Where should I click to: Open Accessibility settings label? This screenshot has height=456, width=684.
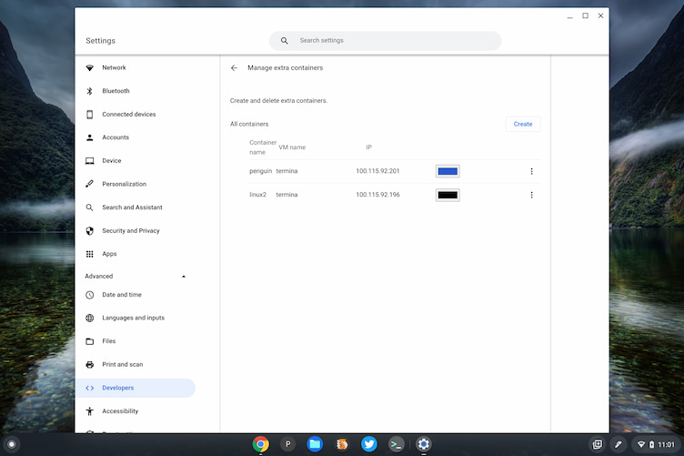[120, 411]
